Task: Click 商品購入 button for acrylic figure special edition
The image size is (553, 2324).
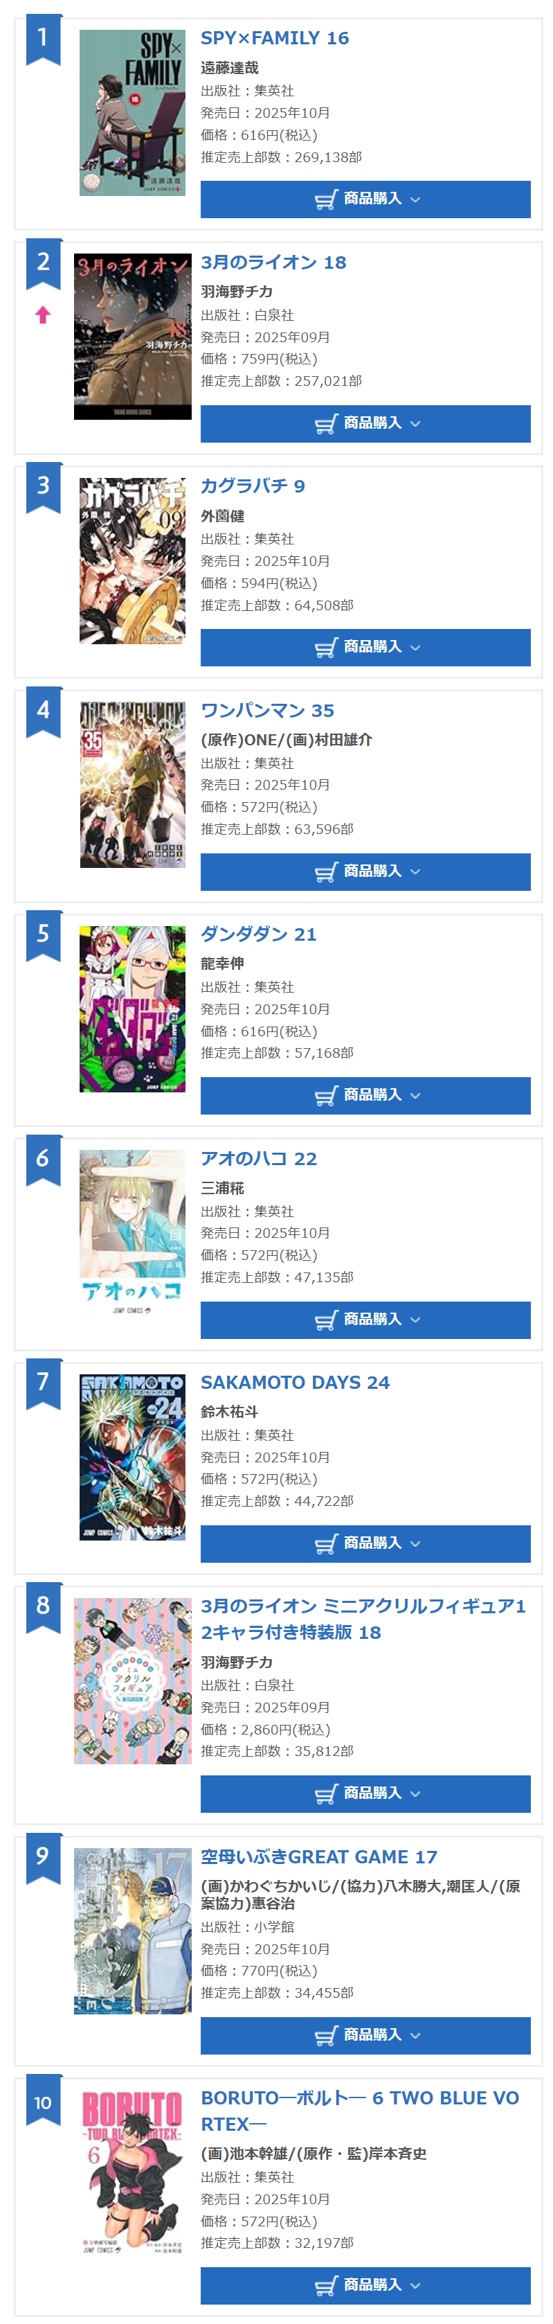Action: click(365, 1793)
